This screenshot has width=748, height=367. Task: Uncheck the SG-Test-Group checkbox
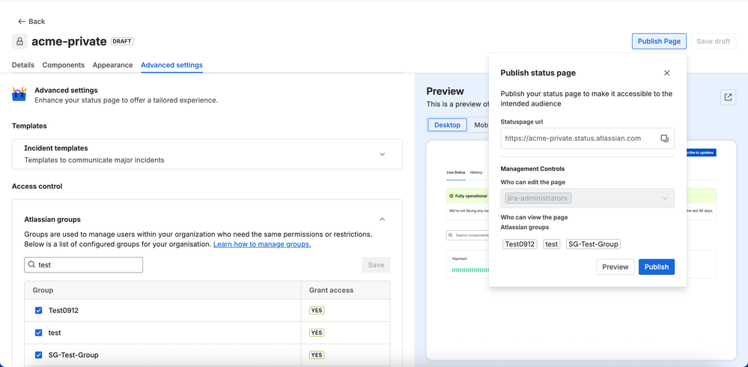coord(39,355)
